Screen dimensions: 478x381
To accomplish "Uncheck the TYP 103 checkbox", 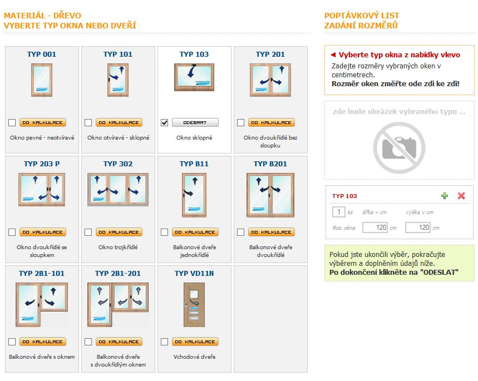I will tap(164, 122).
